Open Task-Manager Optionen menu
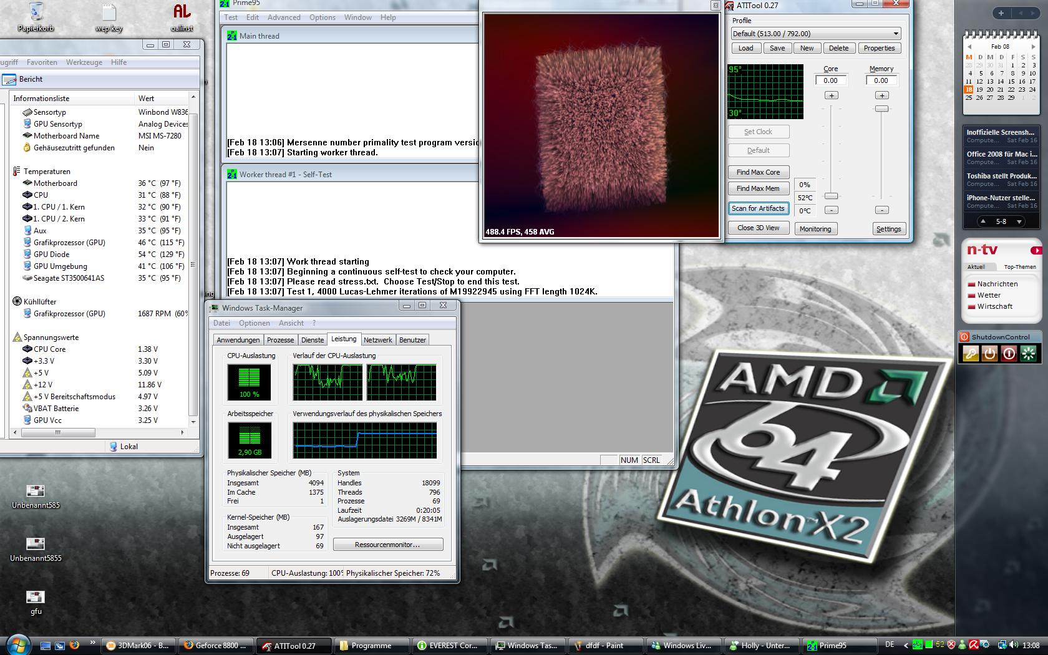 255,323
